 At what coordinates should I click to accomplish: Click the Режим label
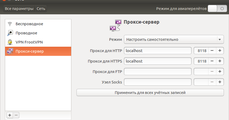point(115,39)
